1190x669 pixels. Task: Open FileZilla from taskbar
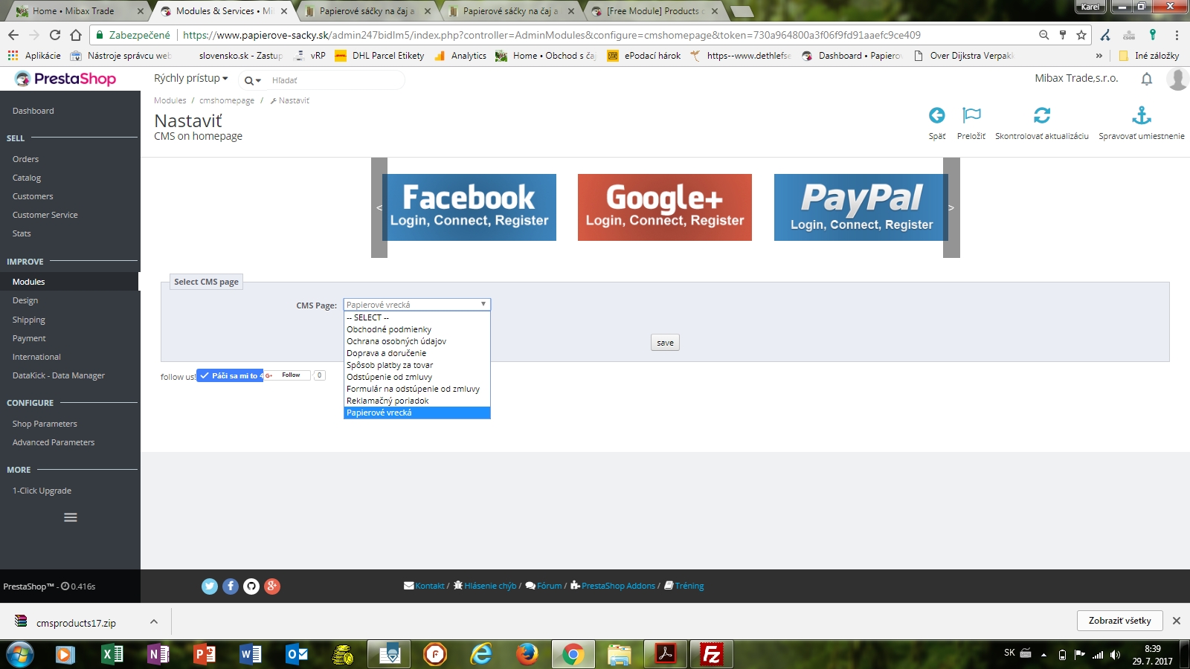tap(712, 654)
